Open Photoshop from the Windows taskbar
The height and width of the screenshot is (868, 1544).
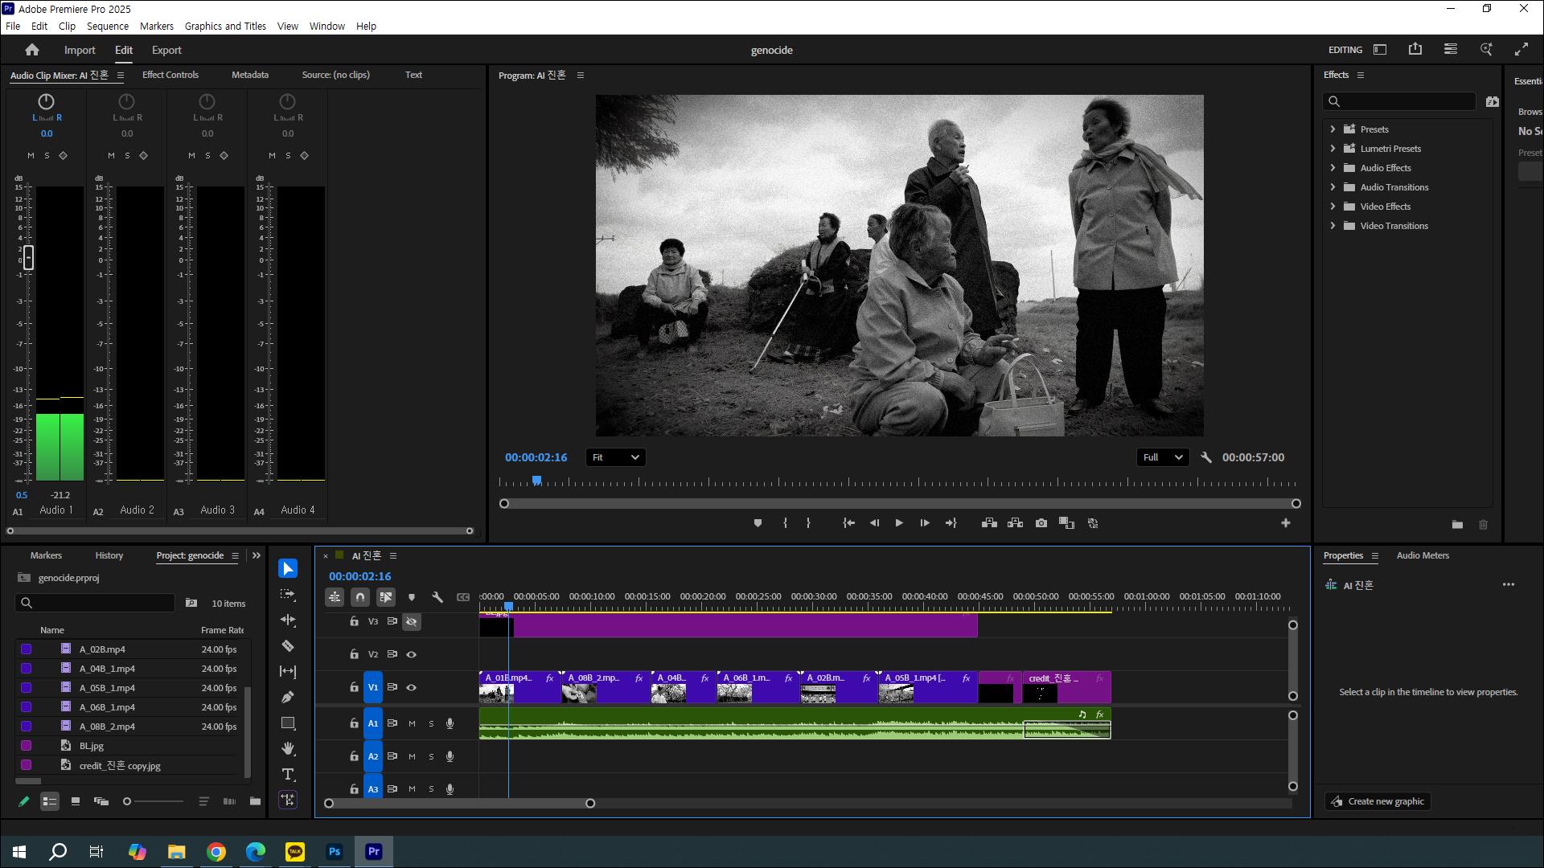[x=335, y=852]
